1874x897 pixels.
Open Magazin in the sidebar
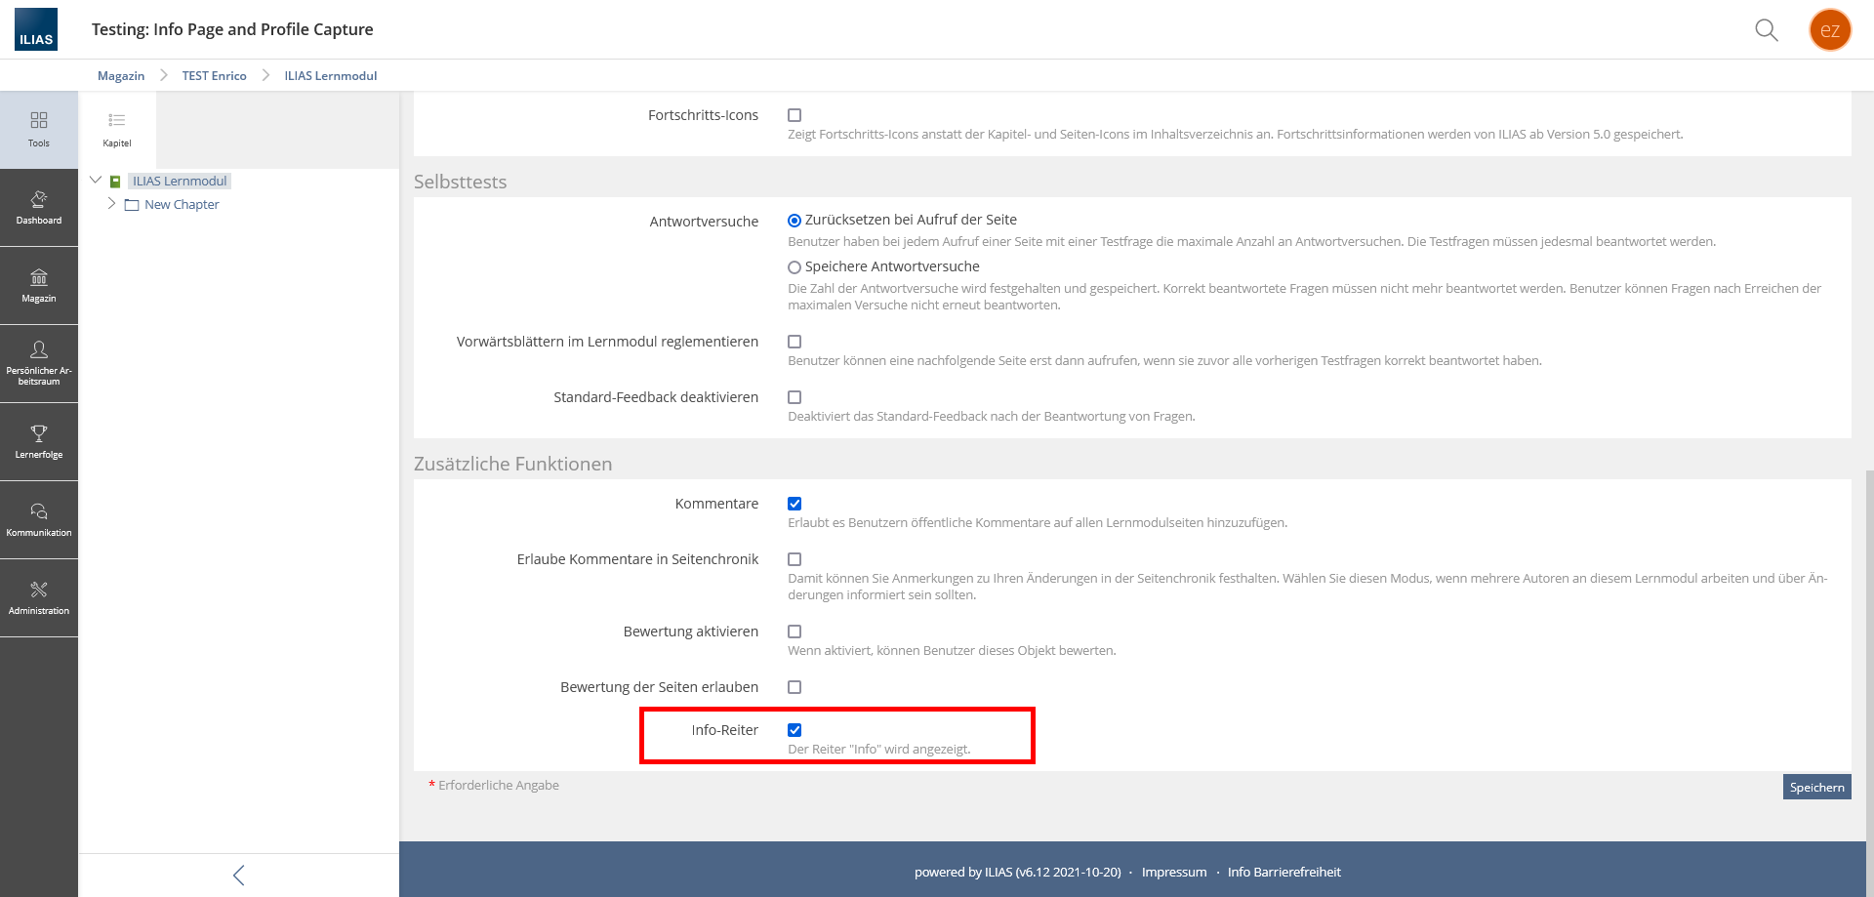(x=39, y=286)
